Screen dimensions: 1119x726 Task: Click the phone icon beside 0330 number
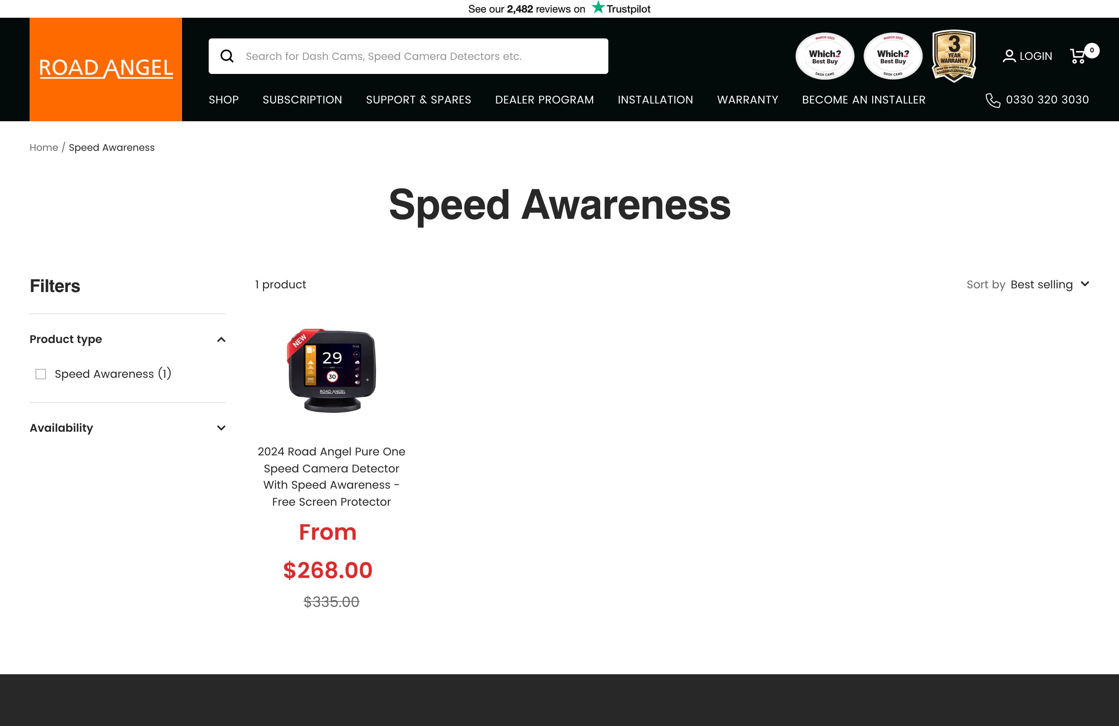coord(992,100)
